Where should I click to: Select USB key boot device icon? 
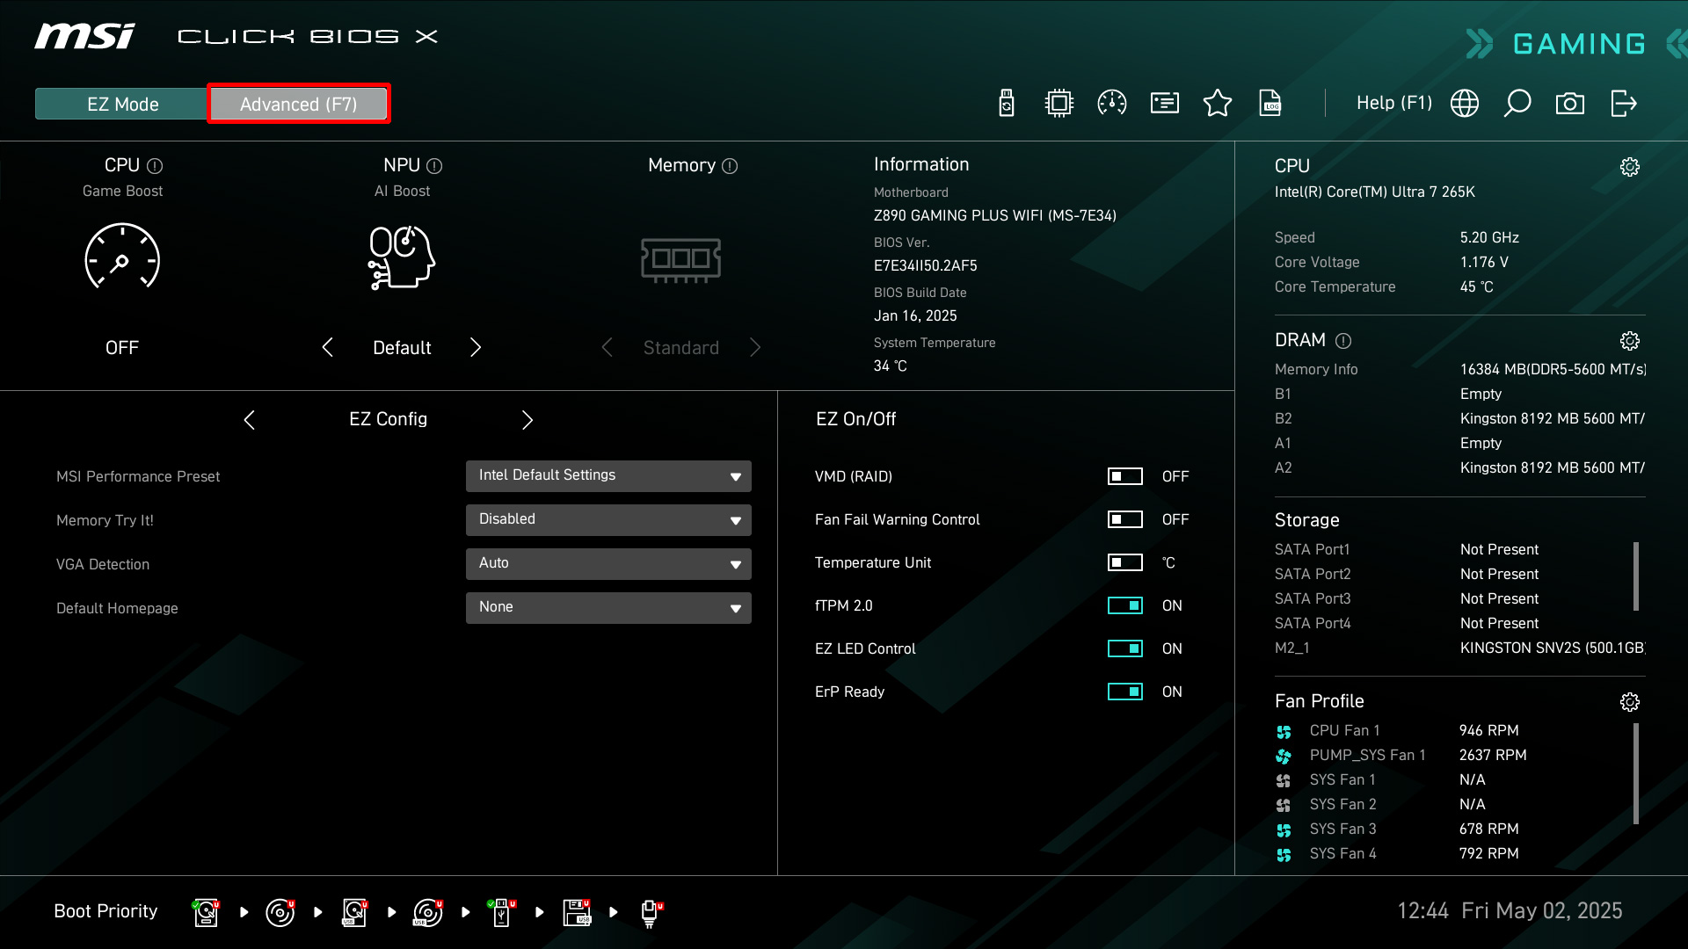pos(502,912)
